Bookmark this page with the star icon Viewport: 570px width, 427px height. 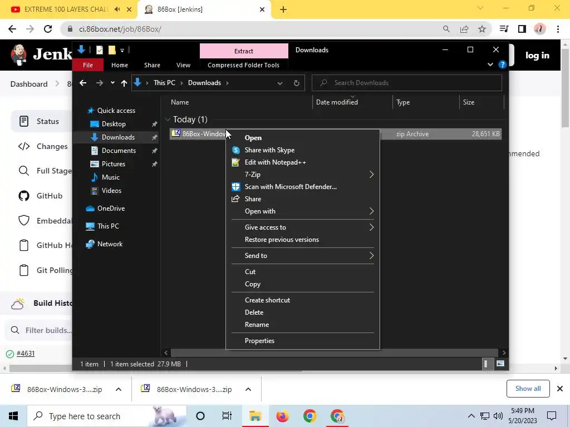pos(482,29)
